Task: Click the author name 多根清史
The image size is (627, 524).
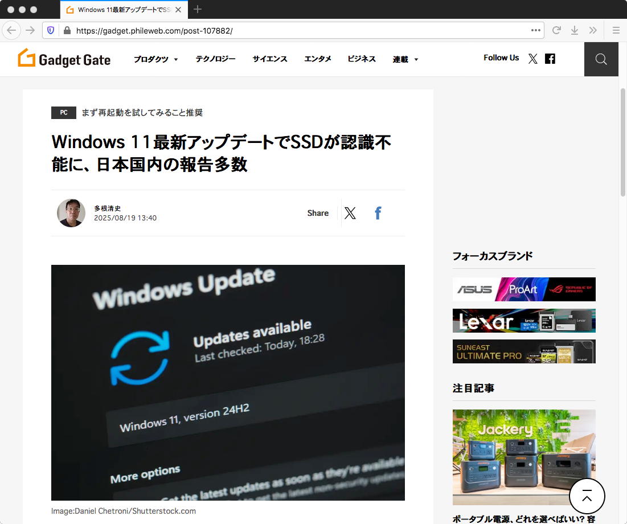Action: point(107,208)
